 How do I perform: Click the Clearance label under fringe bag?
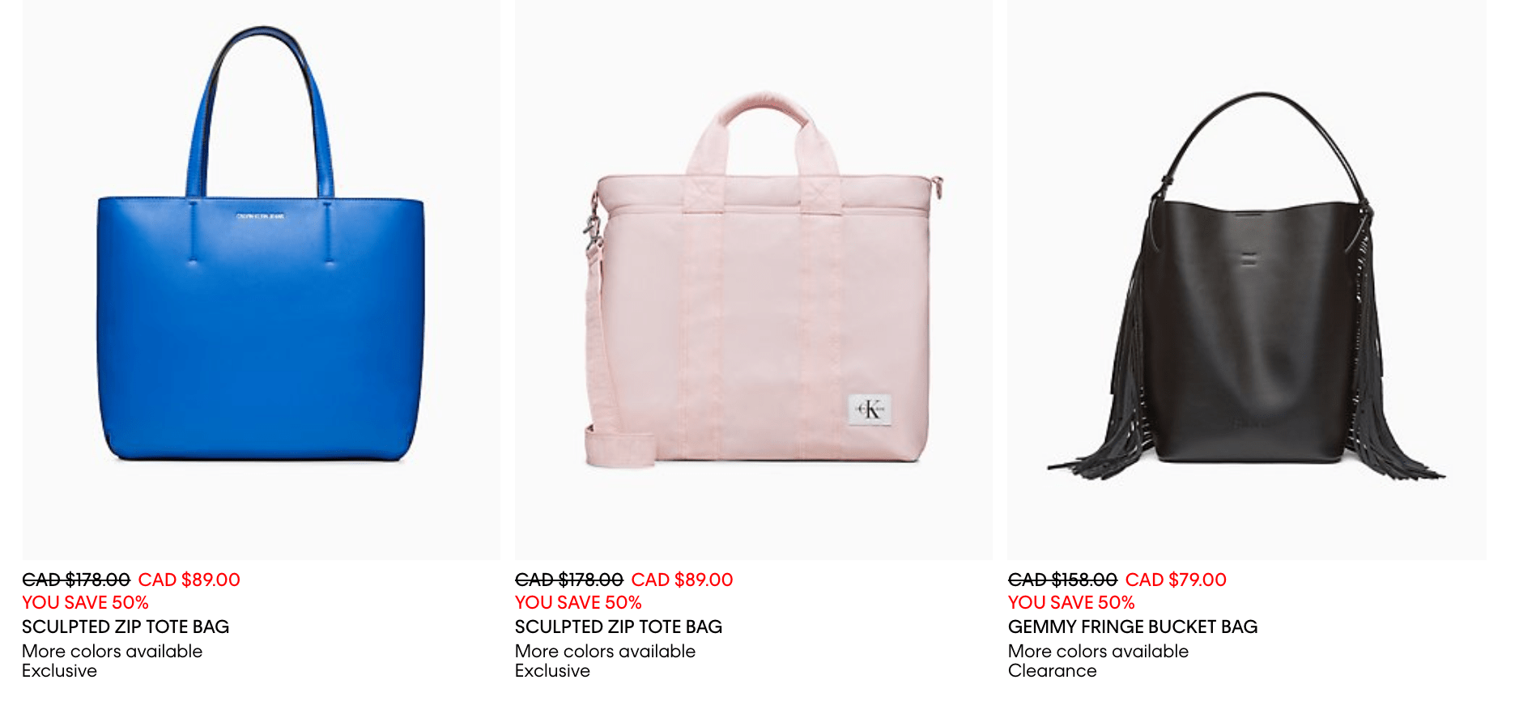1053,670
